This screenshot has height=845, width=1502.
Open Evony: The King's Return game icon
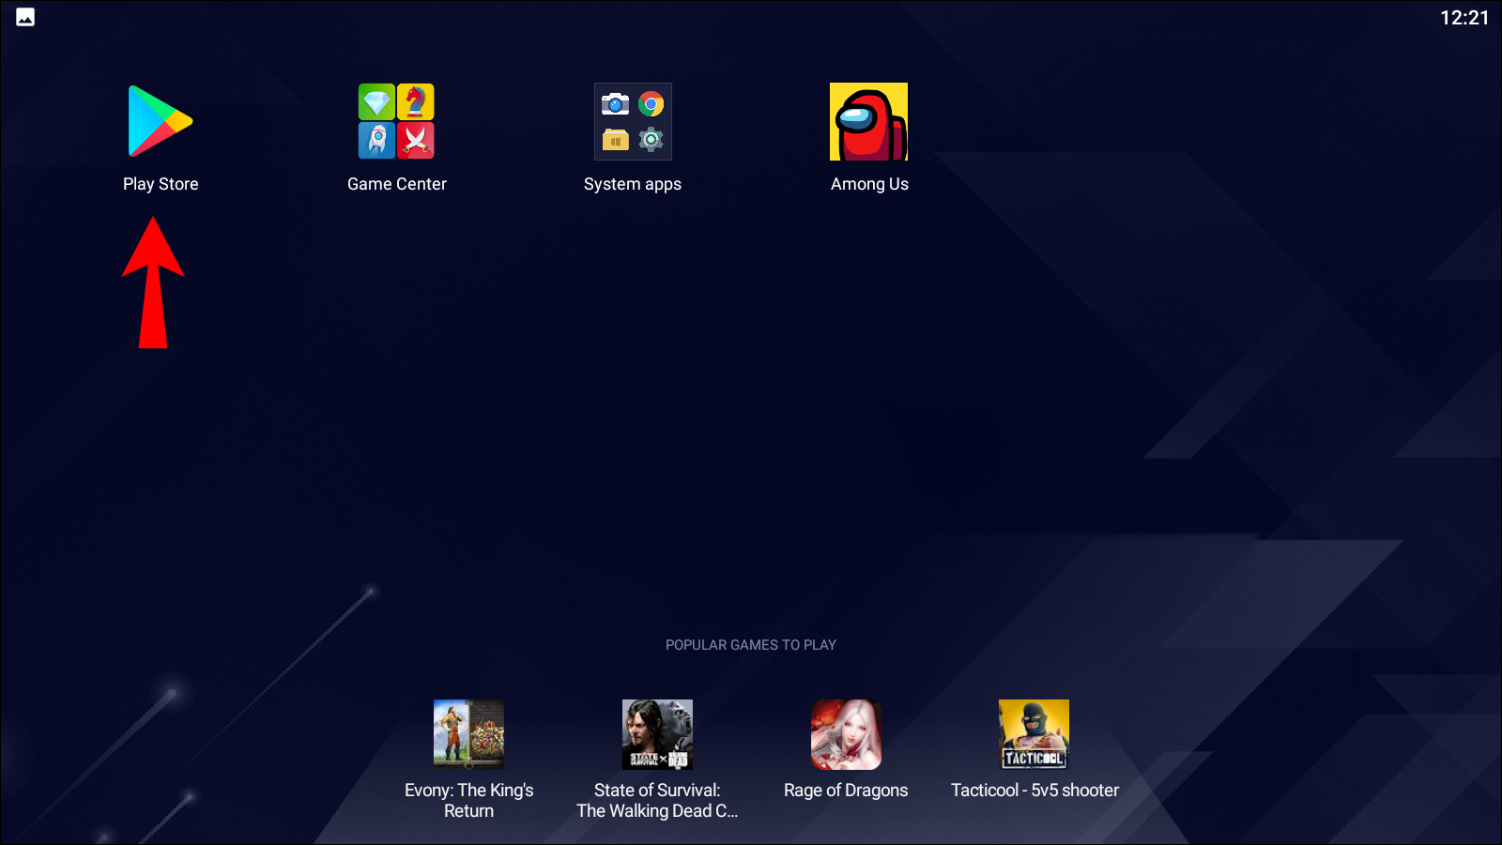pos(468,734)
